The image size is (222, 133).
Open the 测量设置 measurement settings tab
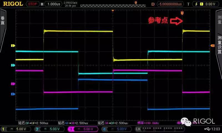[220, 45]
